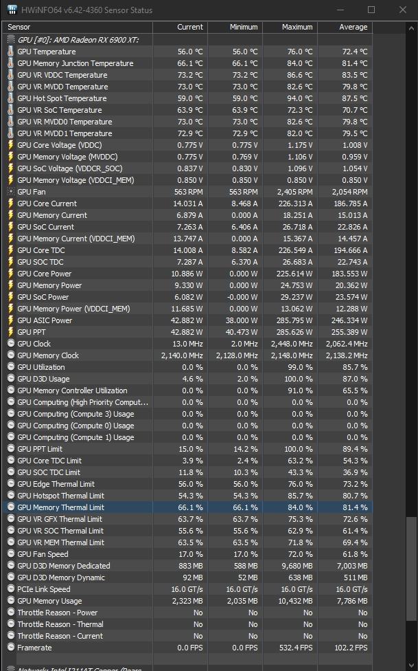Screen dimensions: 418x671
Task: Click circular icon next to Framerate
Action: 11,648
